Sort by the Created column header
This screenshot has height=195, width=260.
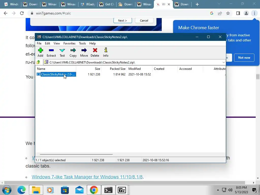[165, 69]
